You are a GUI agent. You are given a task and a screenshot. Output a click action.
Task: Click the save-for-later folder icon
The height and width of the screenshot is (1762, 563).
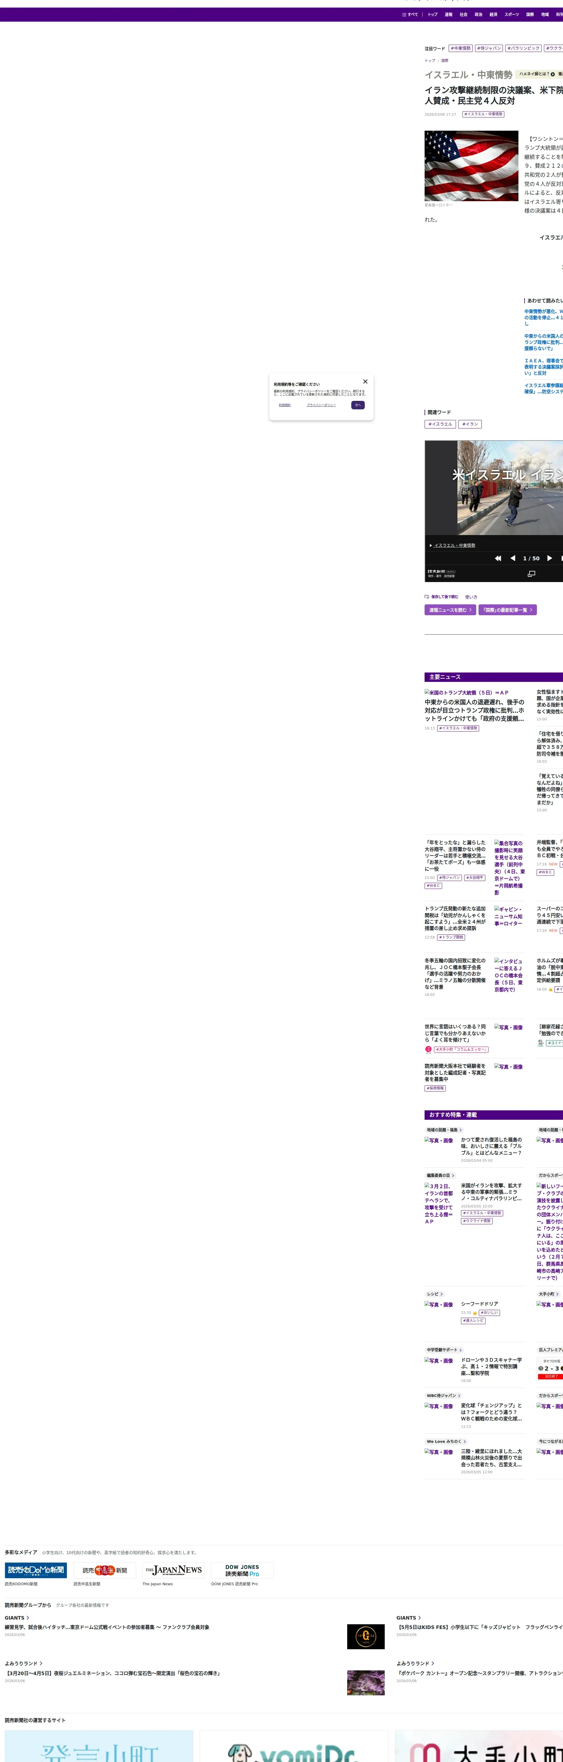click(x=427, y=596)
